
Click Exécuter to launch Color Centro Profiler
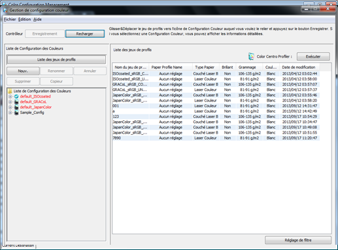[x=313, y=57]
